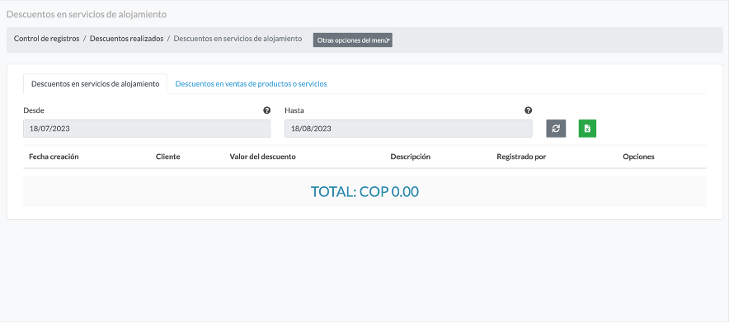Click current breadcrumb Descuentos en servicios de alojamiento
This screenshot has width=729, height=323.
tap(238, 39)
